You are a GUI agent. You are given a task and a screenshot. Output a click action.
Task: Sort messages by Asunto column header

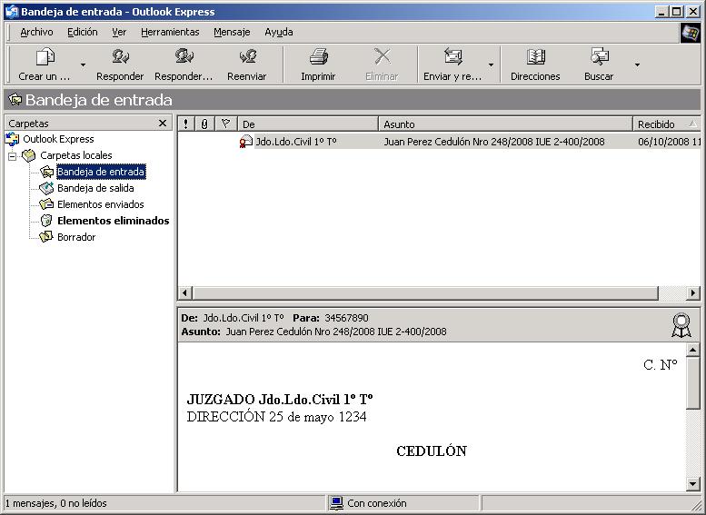point(505,124)
